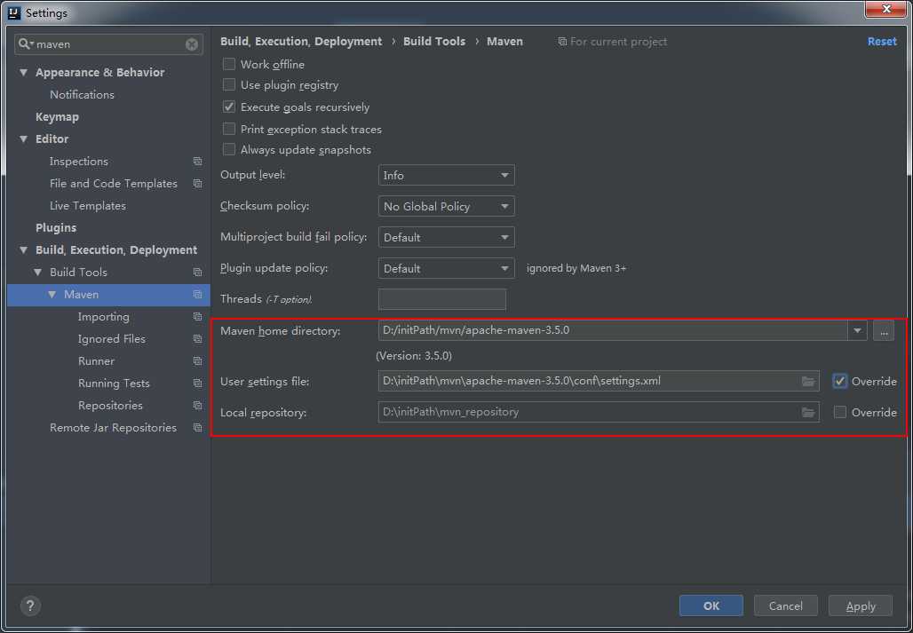The image size is (913, 633).
Task: Collapse Appearance & Behavior section
Action: (24, 73)
